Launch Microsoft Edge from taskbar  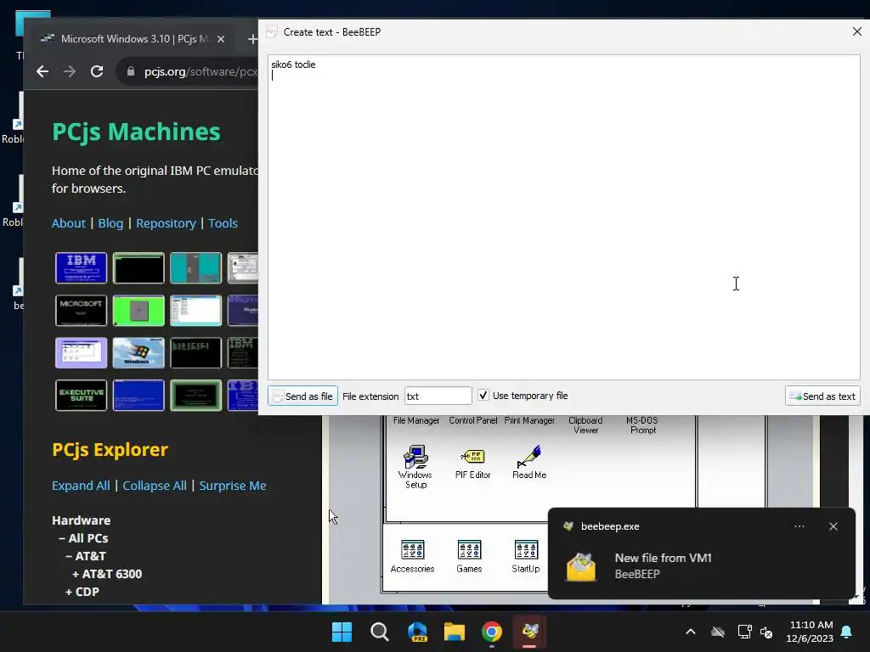417,632
